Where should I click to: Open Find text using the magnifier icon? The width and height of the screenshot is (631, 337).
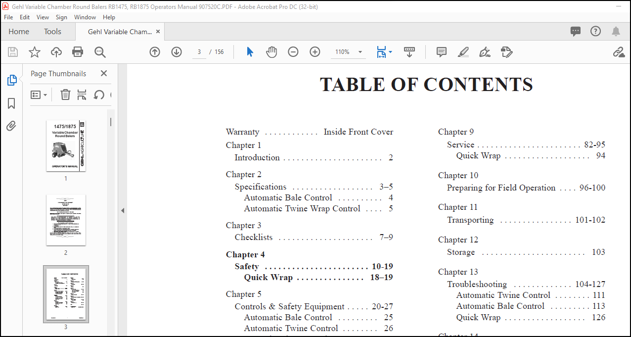(x=100, y=52)
